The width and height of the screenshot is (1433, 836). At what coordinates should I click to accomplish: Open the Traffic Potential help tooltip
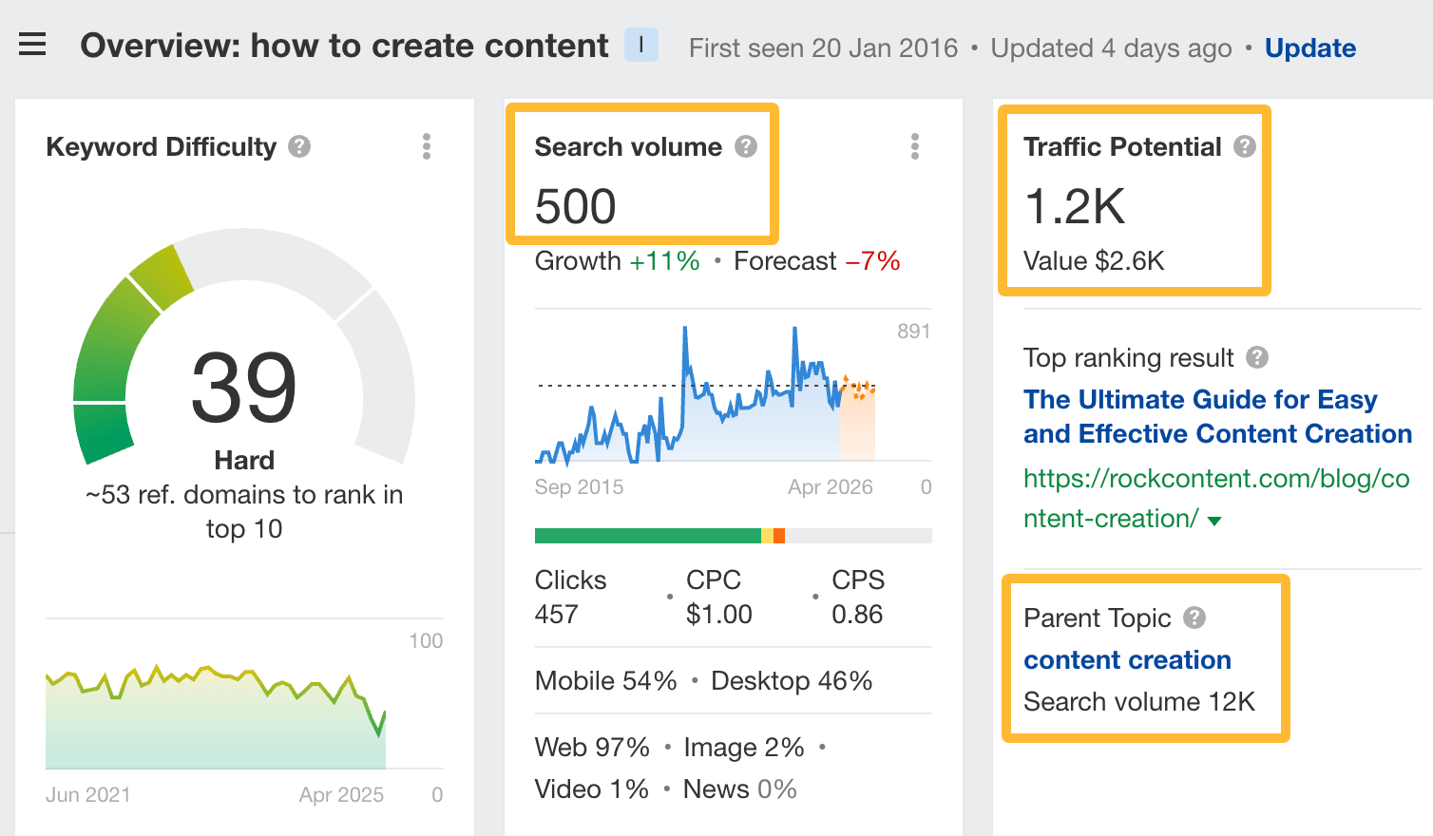tap(1245, 146)
